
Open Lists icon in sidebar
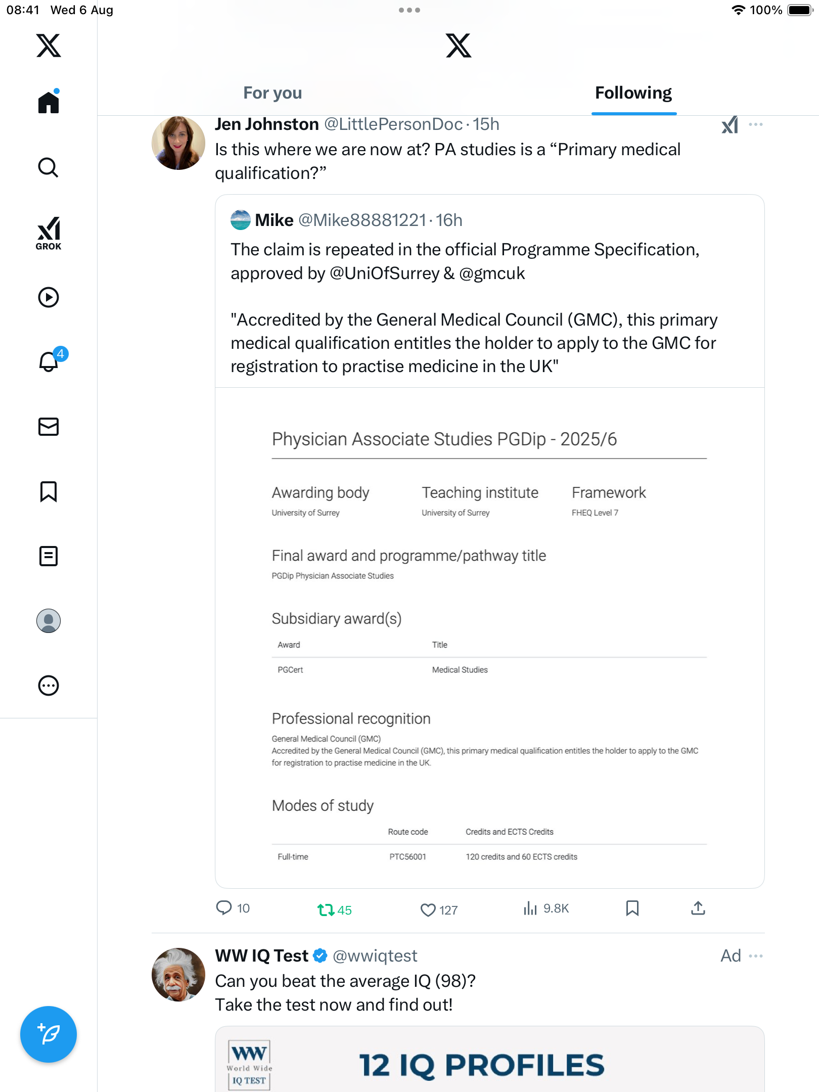coord(49,556)
